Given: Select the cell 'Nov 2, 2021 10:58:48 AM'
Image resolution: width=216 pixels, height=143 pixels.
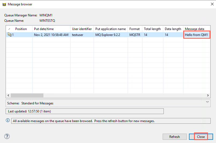Looking at the screenshot, I should coord(51,35).
